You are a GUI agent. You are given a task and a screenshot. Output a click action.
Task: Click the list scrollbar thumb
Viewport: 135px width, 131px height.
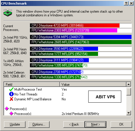click(128, 92)
